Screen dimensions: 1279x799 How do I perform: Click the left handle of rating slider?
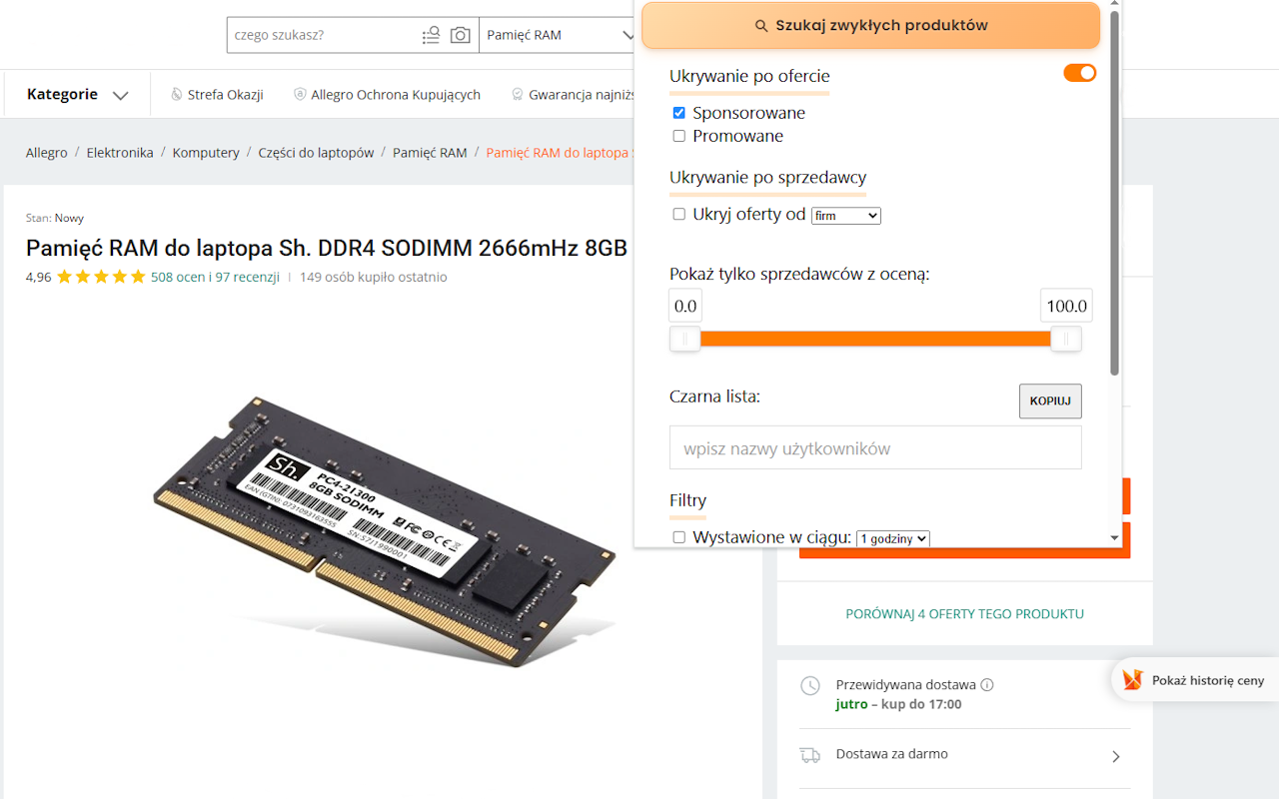(x=684, y=340)
